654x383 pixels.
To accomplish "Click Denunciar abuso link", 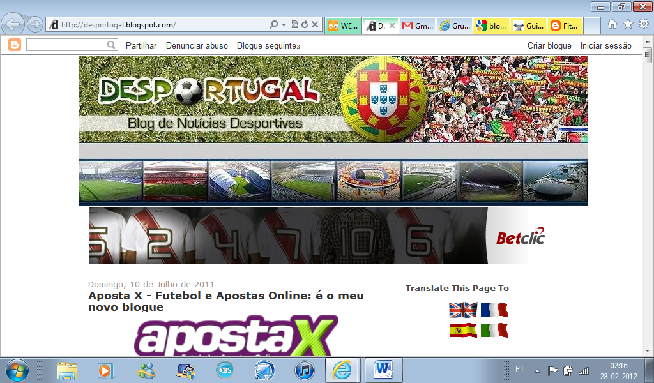I will (197, 45).
